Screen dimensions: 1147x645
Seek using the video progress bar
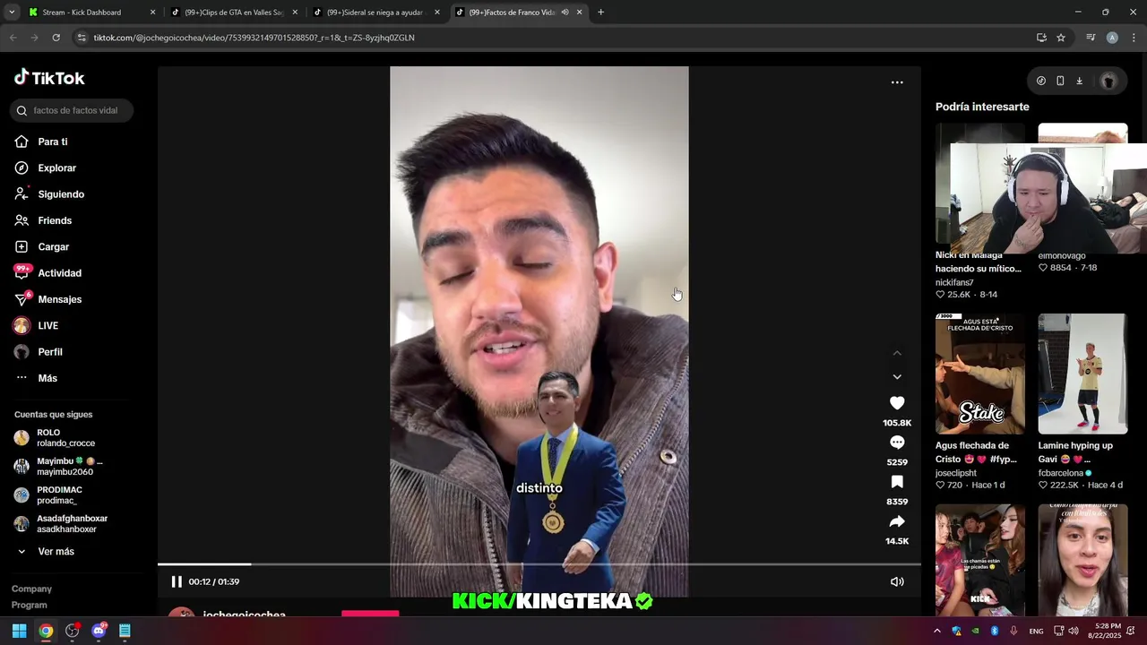(539, 564)
